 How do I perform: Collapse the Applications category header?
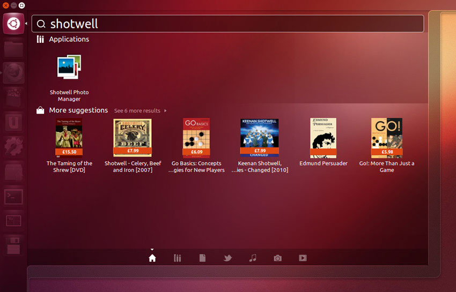tap(69, 39)
